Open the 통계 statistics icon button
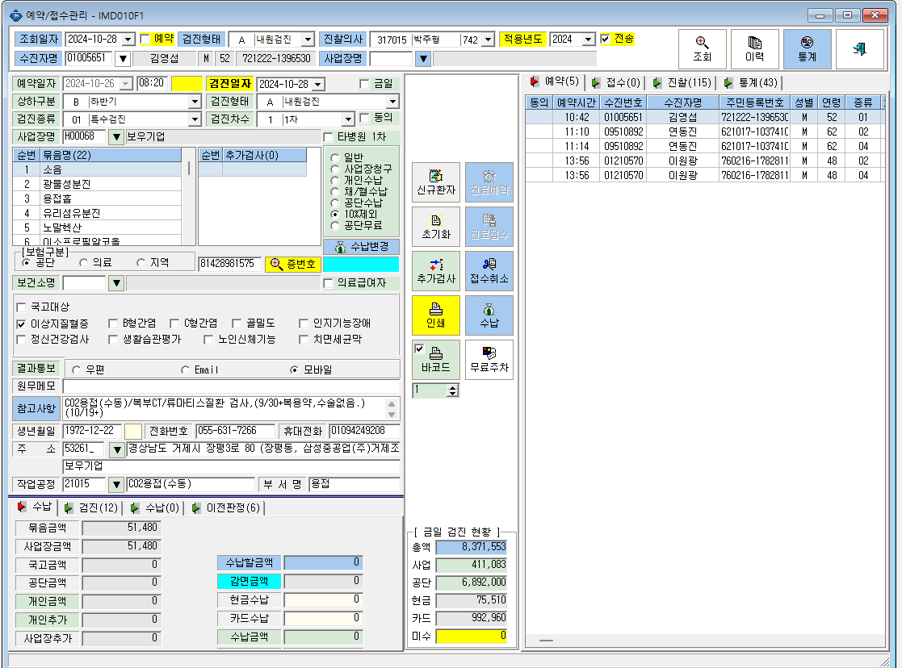Screen dimensions: 902x668 (x=807, y=49)
